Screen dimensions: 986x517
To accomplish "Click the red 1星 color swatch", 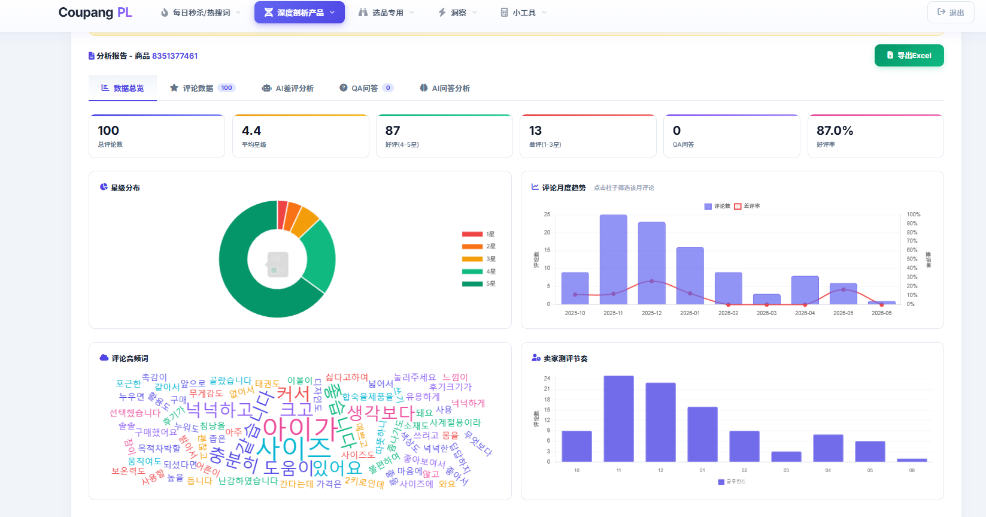I will pos(472,234).
